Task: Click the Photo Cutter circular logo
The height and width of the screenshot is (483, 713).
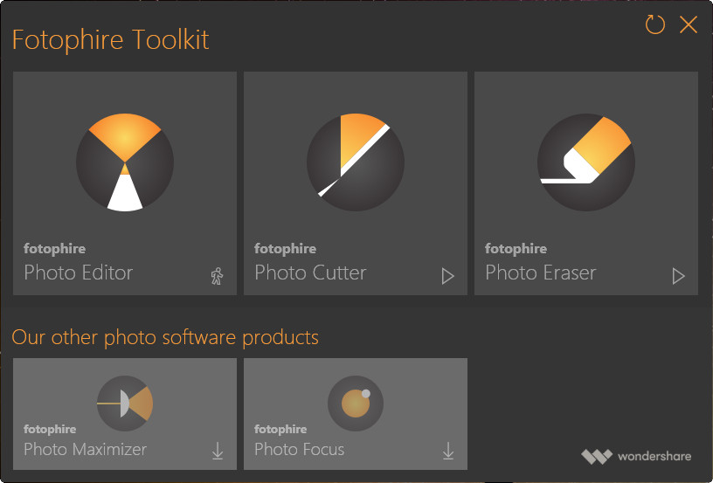Action: 355,162
